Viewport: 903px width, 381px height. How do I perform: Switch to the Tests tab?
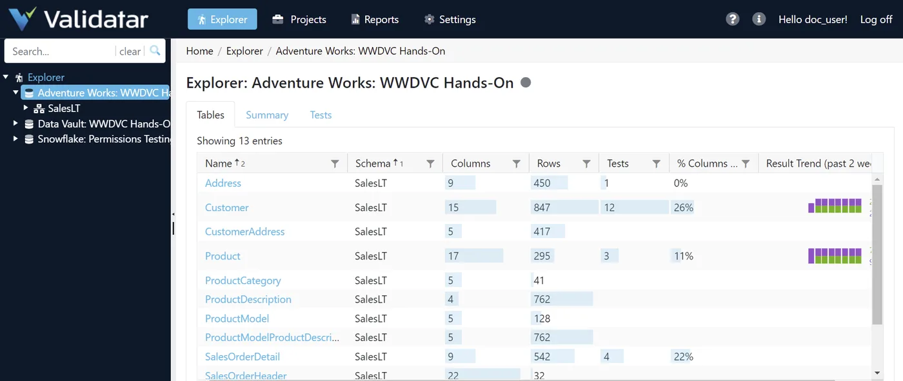point(321,115)
